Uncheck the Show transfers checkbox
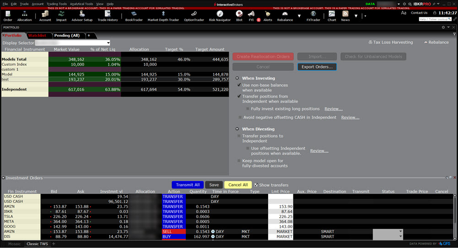 256,185
